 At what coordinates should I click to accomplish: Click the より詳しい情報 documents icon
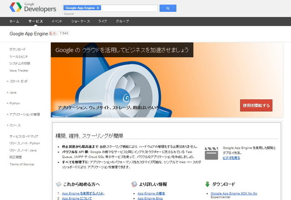(134, 184)
